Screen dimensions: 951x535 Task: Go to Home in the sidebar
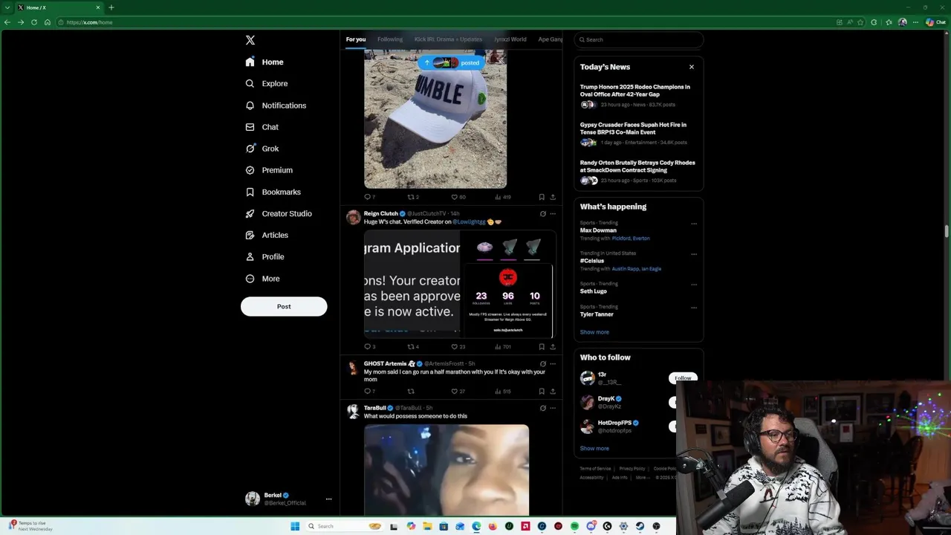click(x=264, y=62)
